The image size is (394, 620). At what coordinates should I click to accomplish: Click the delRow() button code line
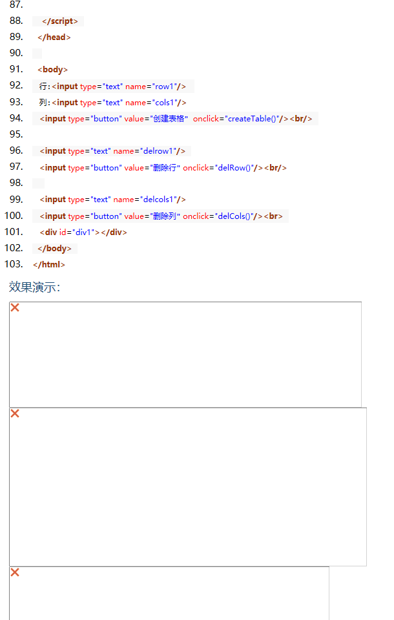[x=163, y=168]
